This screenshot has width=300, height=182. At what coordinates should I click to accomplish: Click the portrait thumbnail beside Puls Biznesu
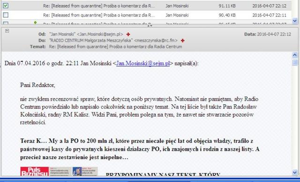(77, 171)
